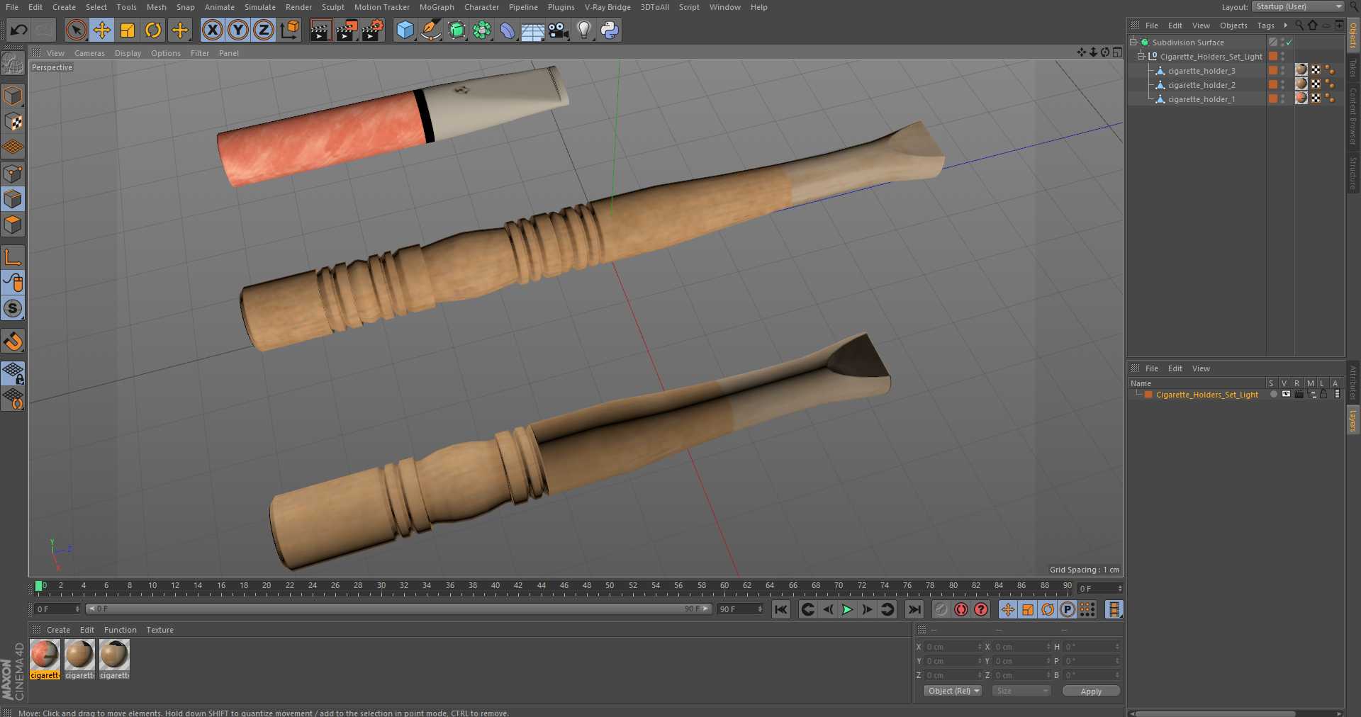Open the Size mode dropdown
Screen dimensions: 1361x717
1021,691
